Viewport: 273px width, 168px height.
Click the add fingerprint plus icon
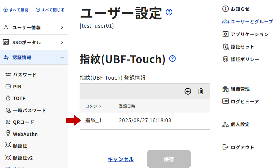[x=188, y=91]
